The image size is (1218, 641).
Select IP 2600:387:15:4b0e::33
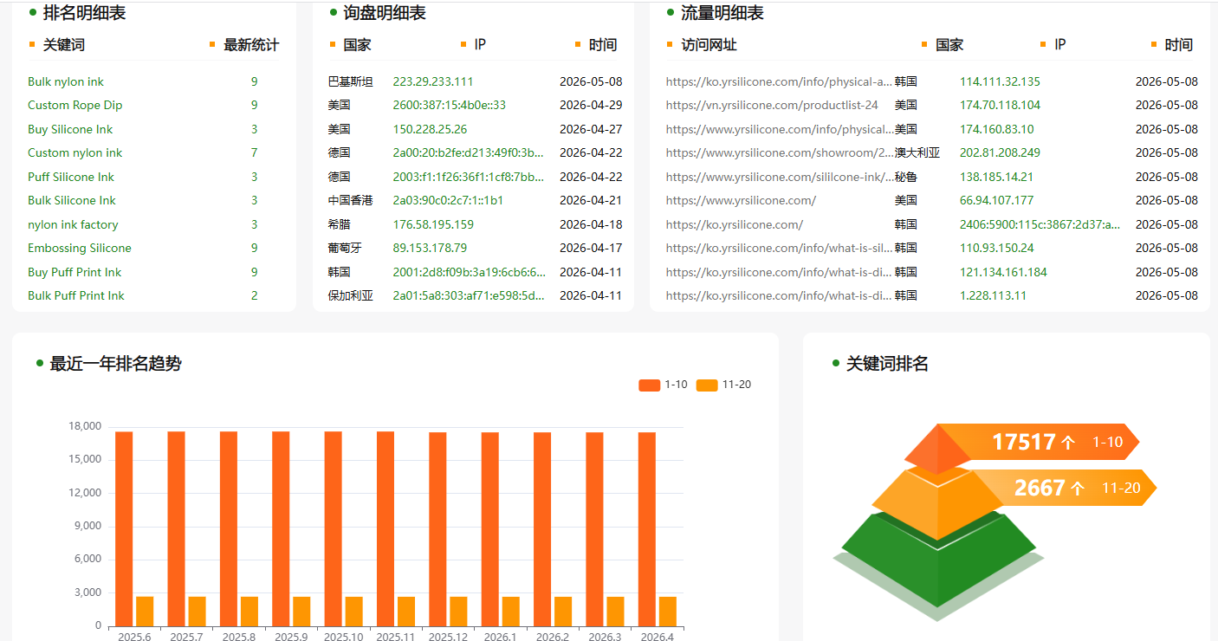click(450, 105)
